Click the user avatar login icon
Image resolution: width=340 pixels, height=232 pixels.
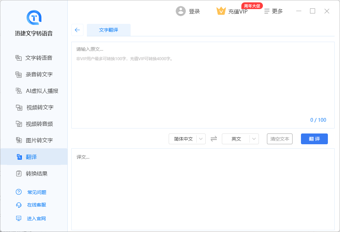181,11
